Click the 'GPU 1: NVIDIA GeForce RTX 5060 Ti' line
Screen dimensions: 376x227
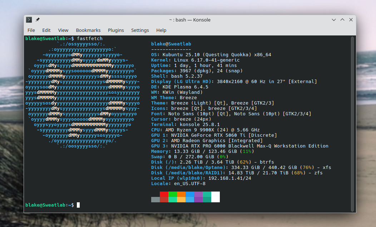[x=214, y=135]
